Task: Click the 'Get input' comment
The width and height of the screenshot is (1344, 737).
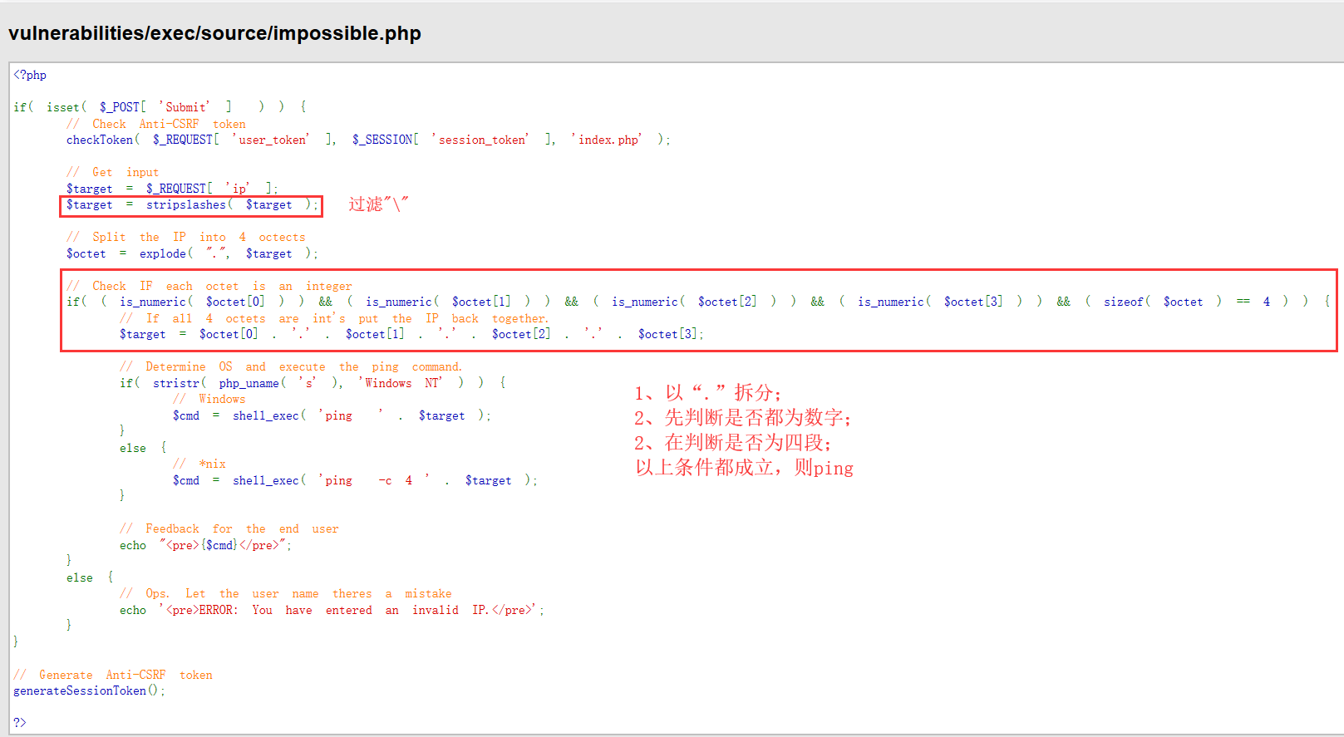Action: click(113, 172)
